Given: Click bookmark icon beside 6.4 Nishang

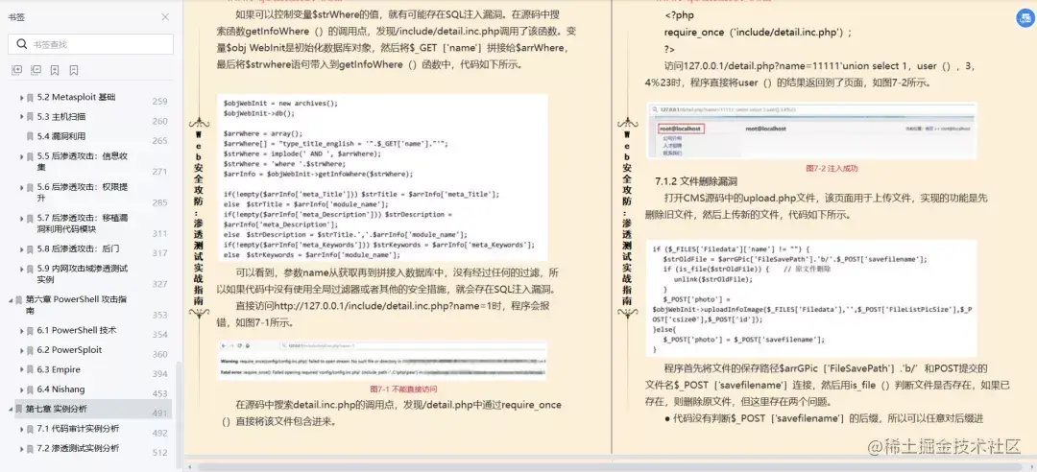Looking at the screenshot, I should pos(31,390).
